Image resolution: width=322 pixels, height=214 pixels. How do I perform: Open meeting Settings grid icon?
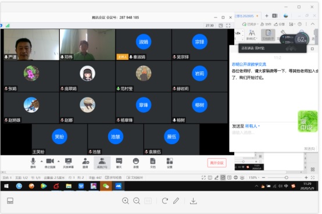pyautogui.click(x=170, y=163)
